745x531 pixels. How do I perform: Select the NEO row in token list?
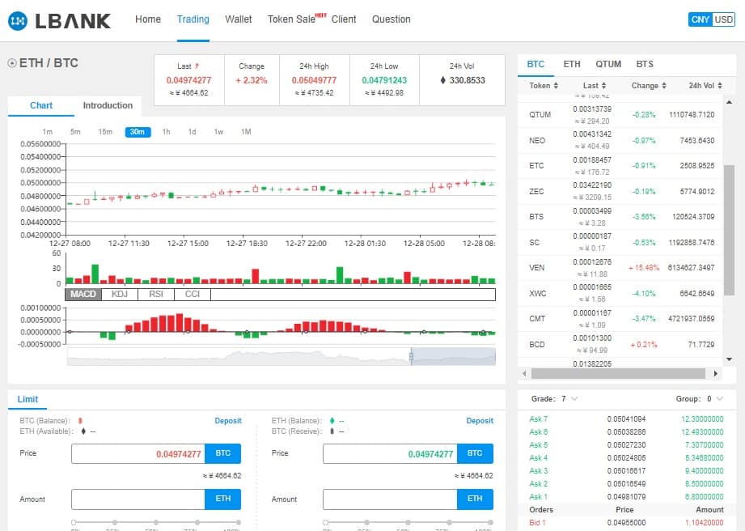[620, 140]
